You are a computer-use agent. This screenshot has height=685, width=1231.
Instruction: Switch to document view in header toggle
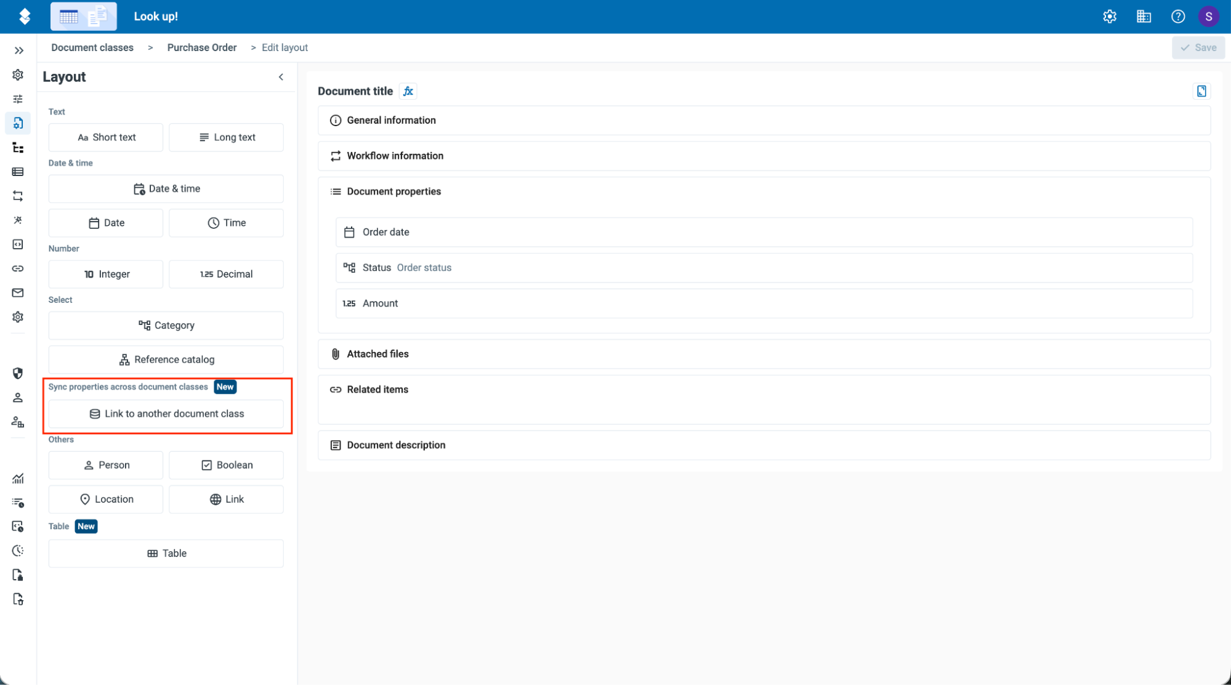click(99, 17)
